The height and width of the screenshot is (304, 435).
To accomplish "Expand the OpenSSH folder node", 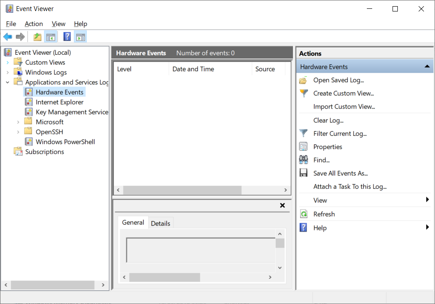I will tap(18, 132).
